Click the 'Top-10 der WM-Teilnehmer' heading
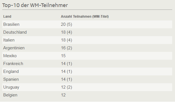This screenshot has width=175, height=104. pyautogui.click(x=35, y=5)
